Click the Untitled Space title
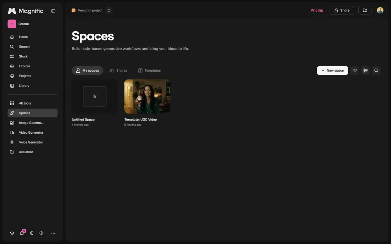391x244 pixels. click(83, 120)
